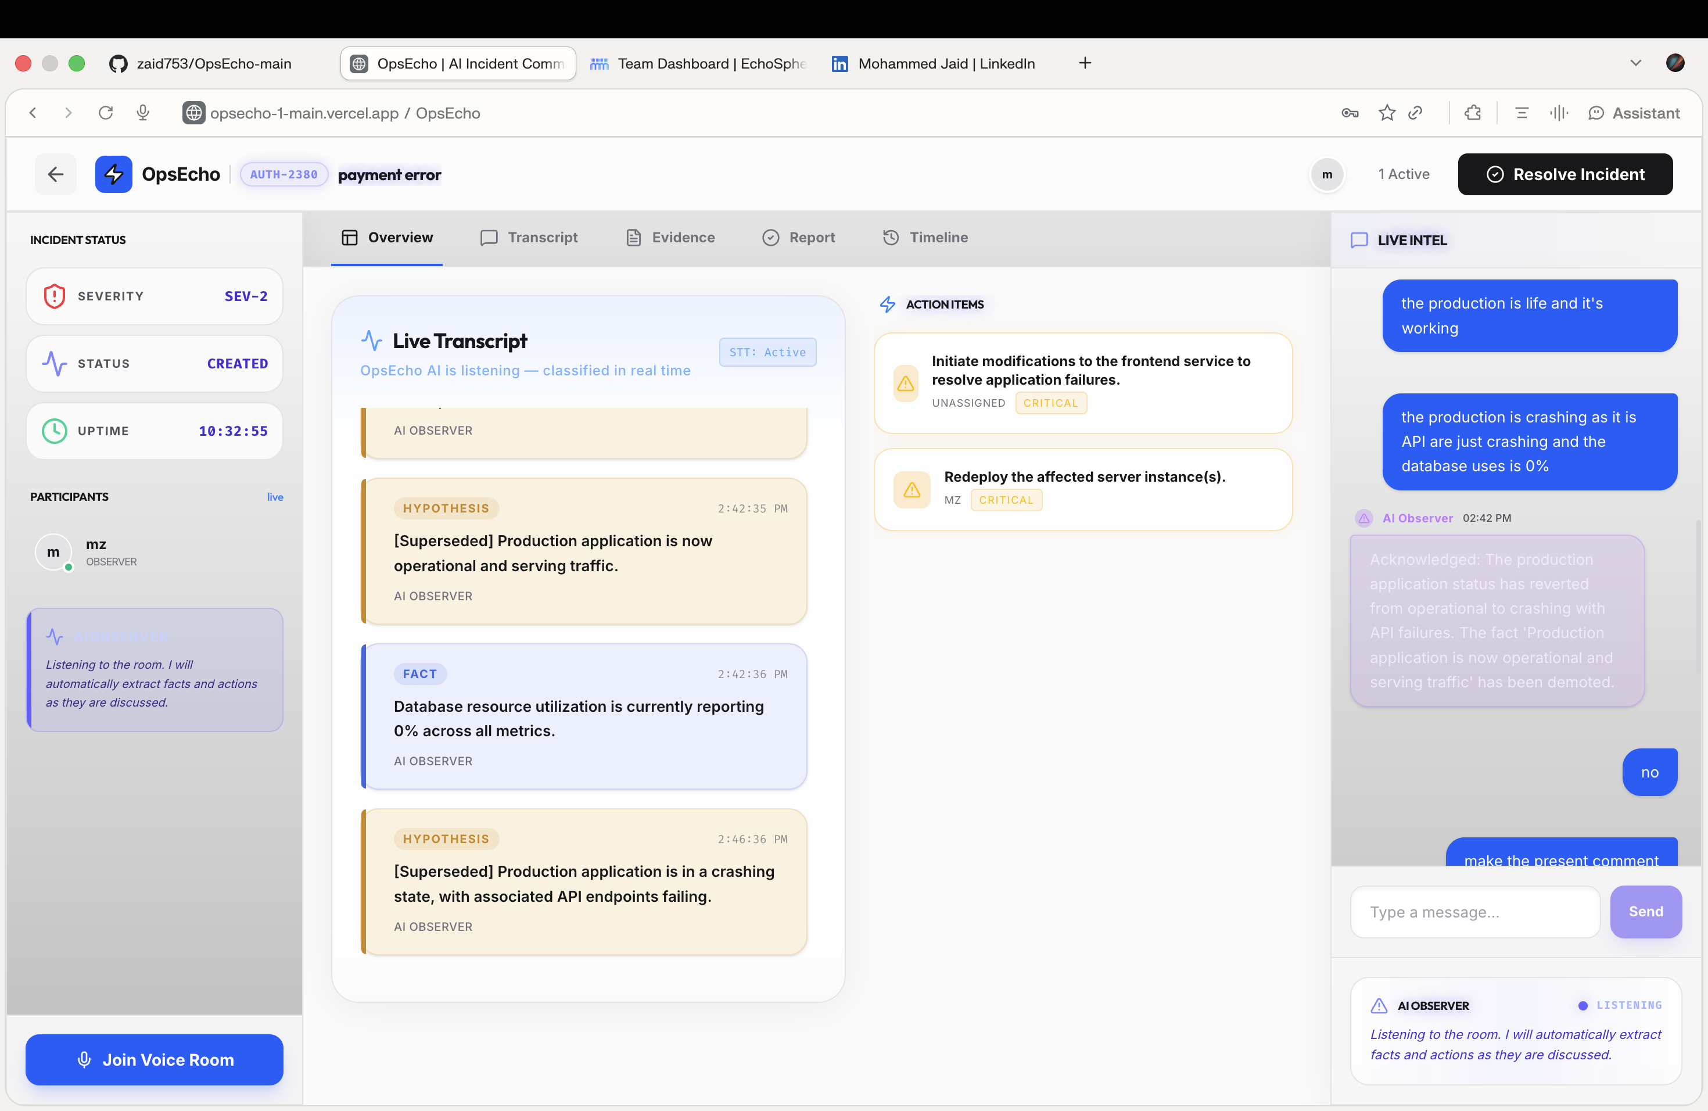Open the extensions puzzle icon

pyautogui.click(x=1473, y=113)
